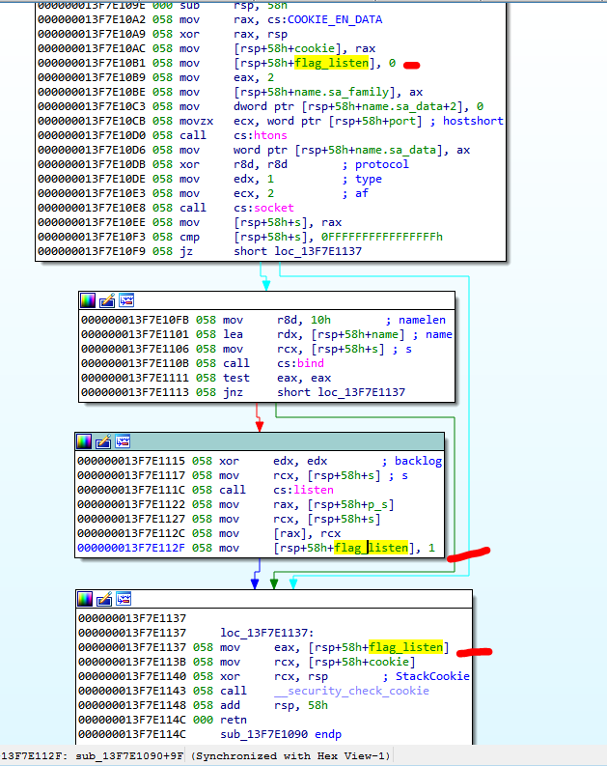This screenshot has height=766, width=607.
Task: Click the node color icon on the loc_13F7E1137 block
Action: (86, 599)
